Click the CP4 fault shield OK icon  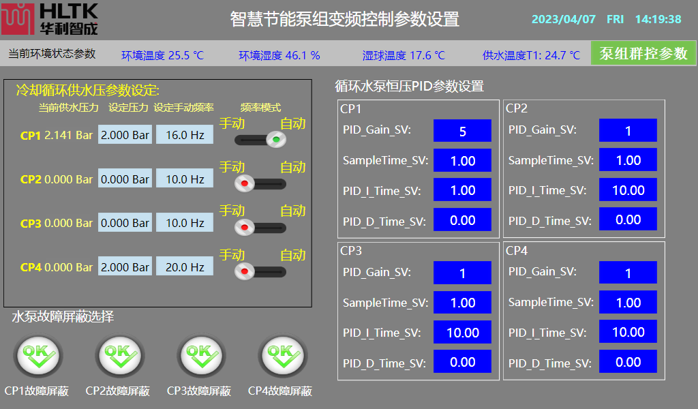click(x=279, y=357)
